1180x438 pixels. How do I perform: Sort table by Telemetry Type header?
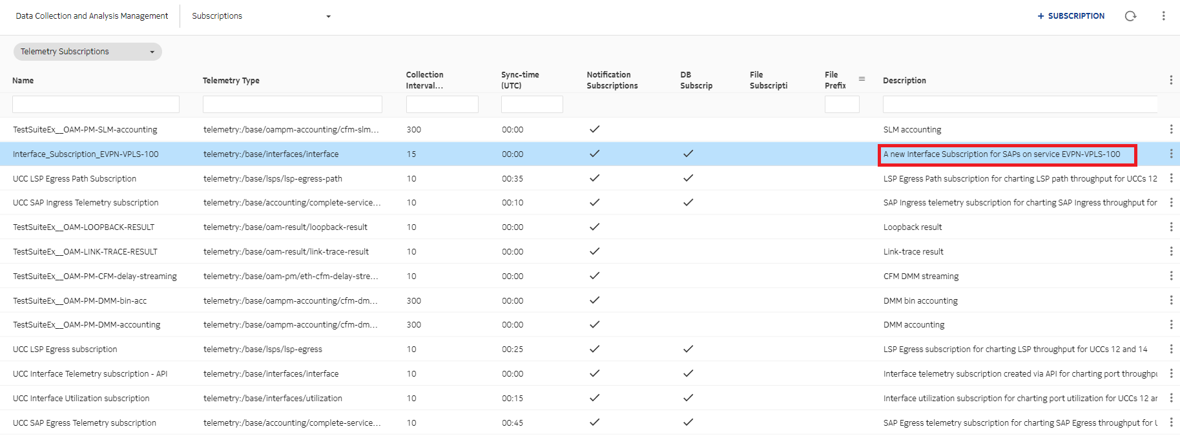[x=231, y=81]
